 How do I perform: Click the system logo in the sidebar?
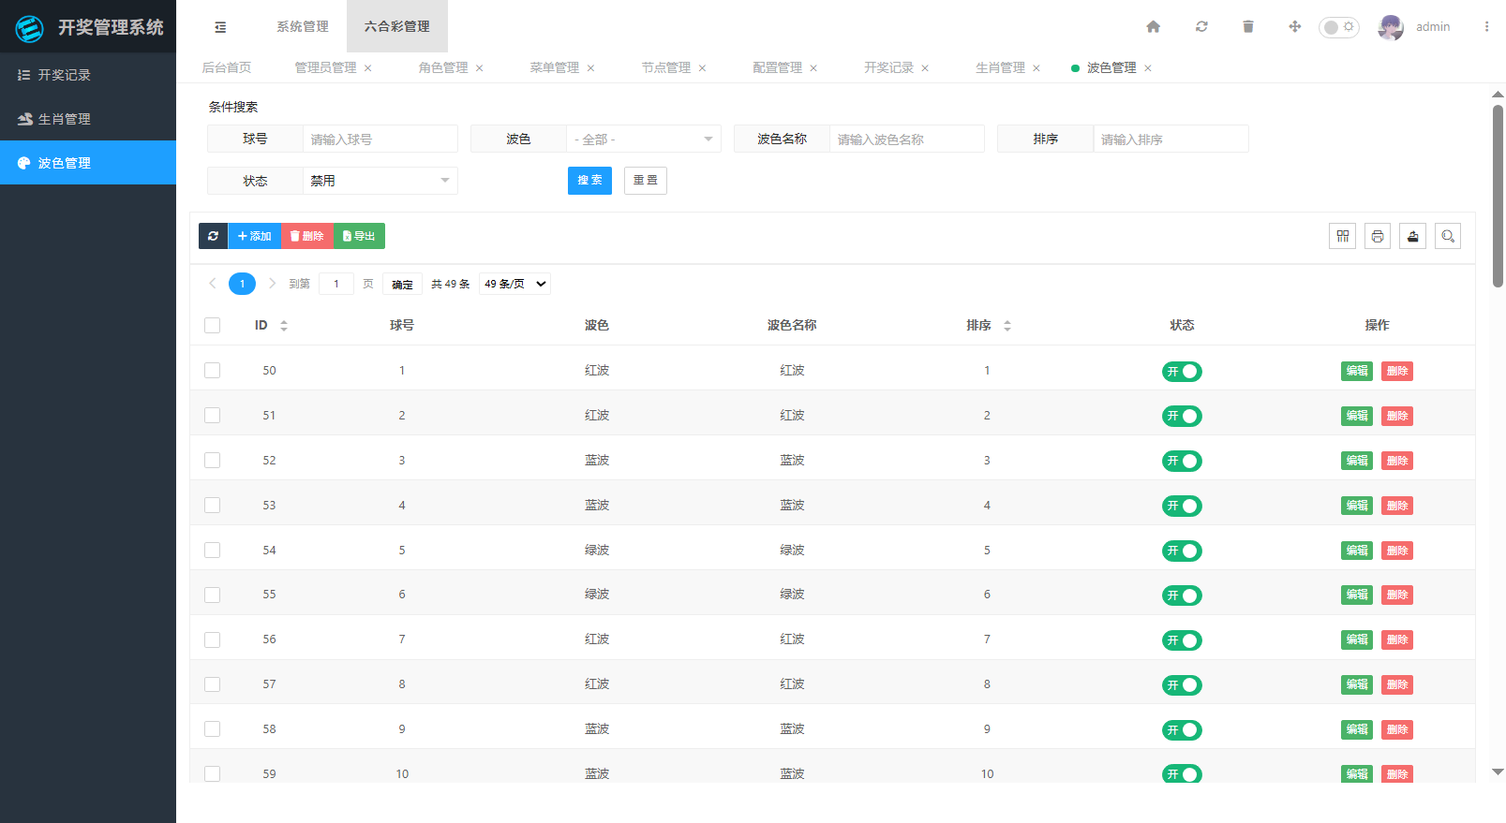[x=30, y=28]
